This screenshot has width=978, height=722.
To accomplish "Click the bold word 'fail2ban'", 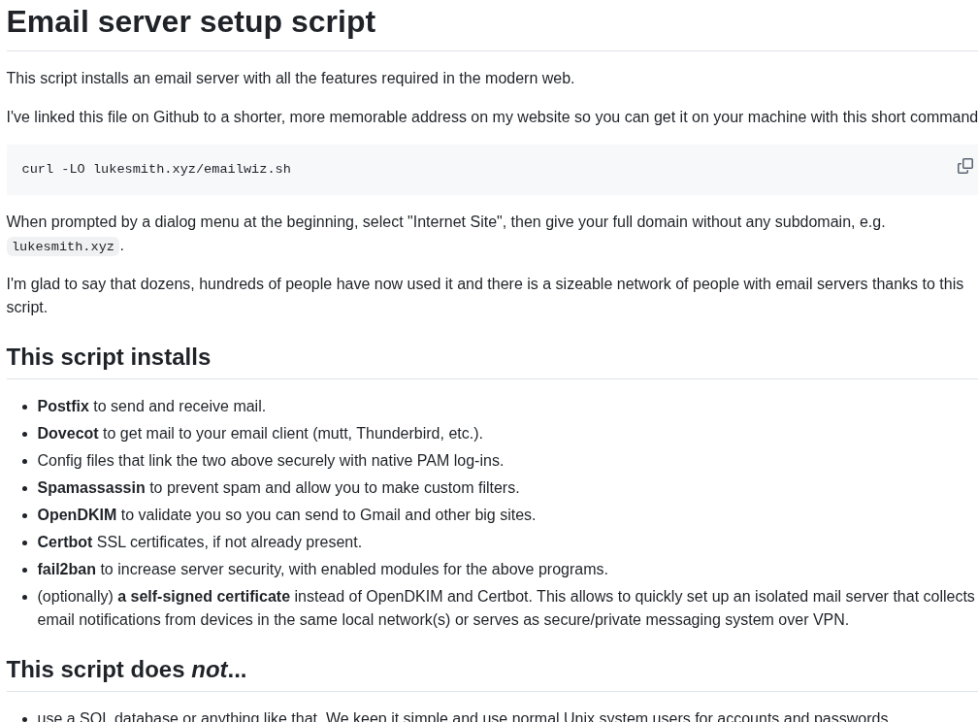I will (x=67, y=569).
